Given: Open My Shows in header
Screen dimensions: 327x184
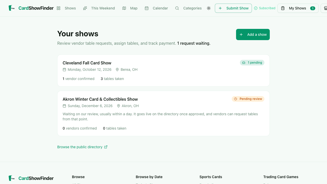Looking at the screenshot, I should coord(298,8).
